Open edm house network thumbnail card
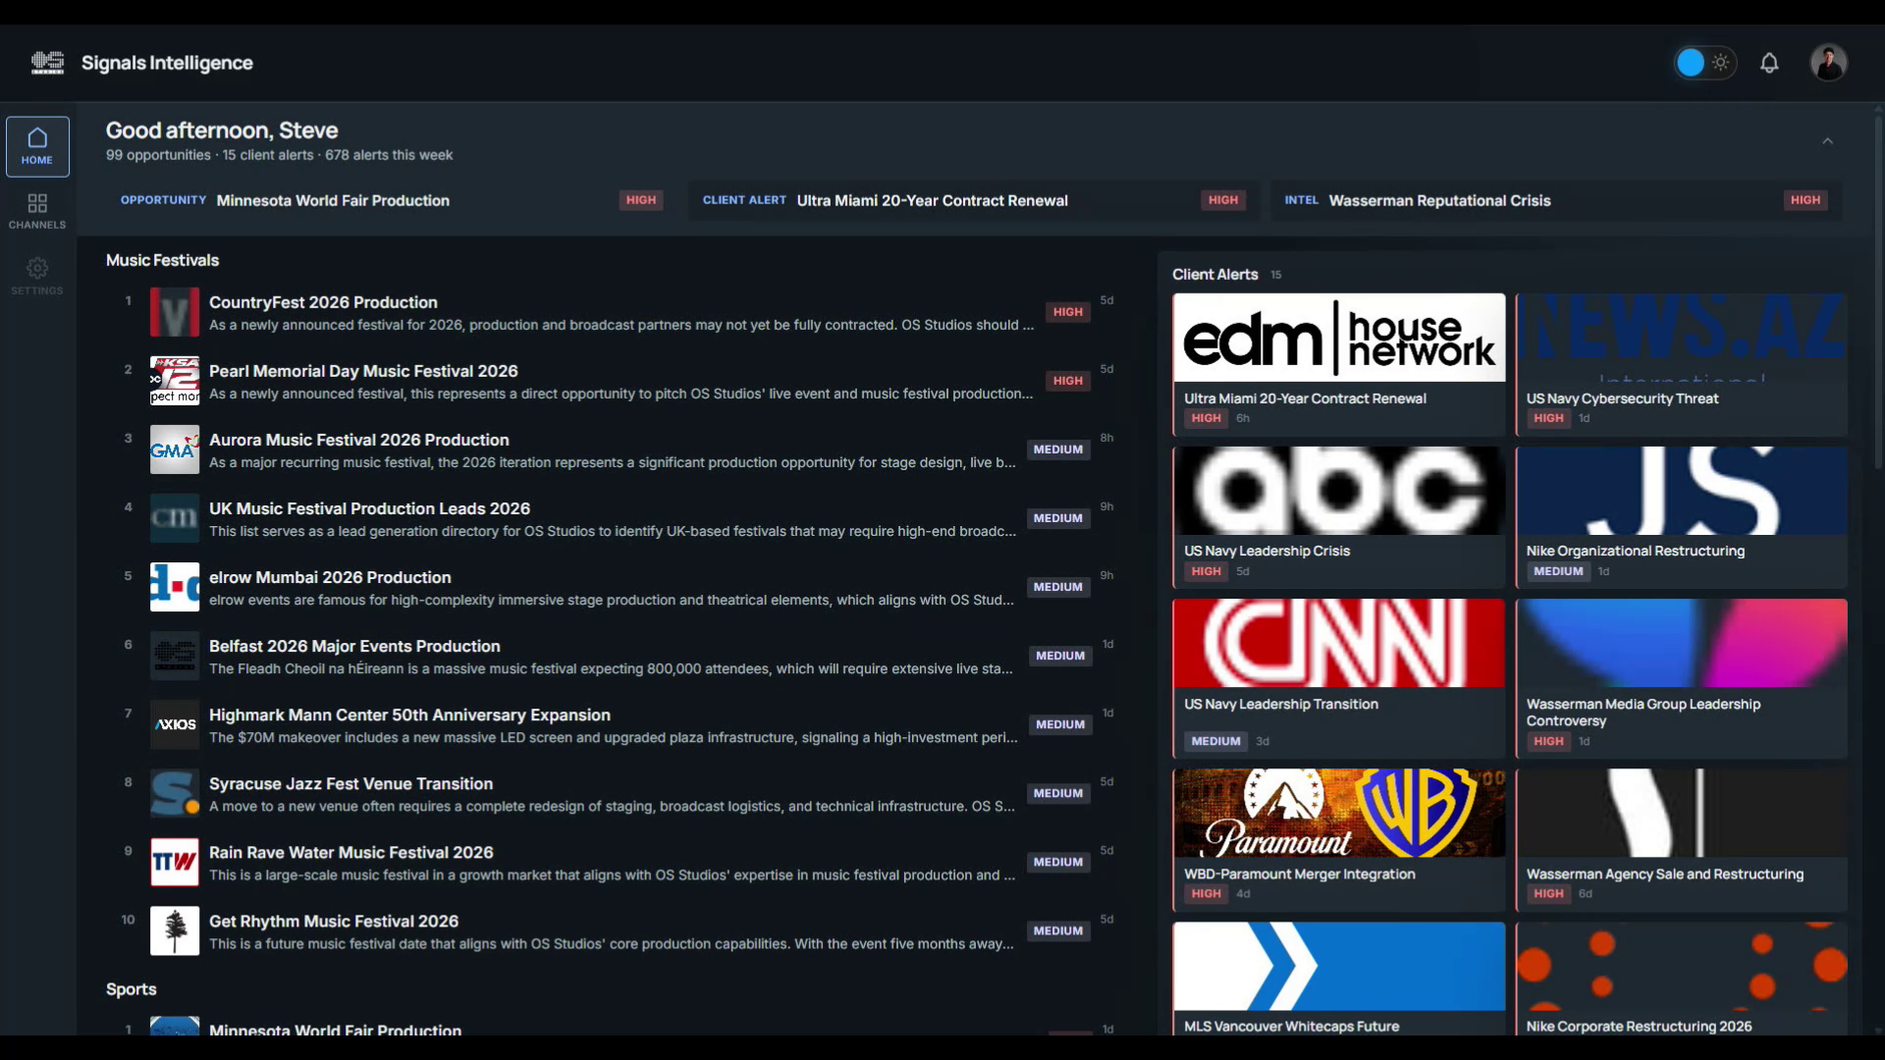1885x1060 pixels. [1338, 338]
